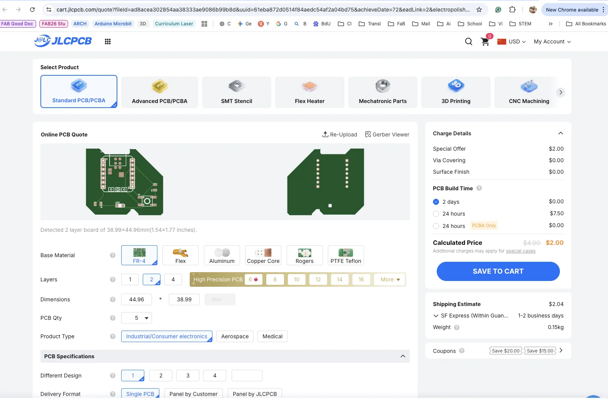Open the shopping cart icon

(485, 42)
